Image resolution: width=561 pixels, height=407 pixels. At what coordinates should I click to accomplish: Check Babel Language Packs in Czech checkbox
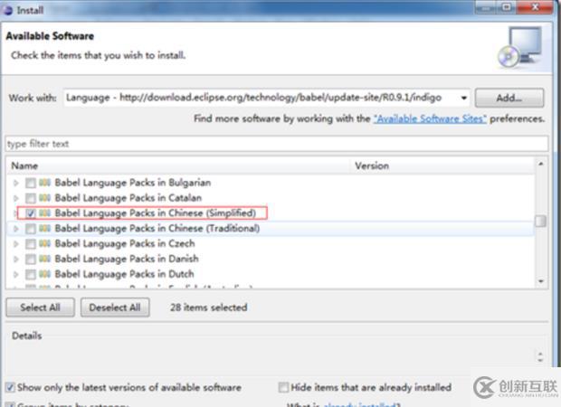coord(31,244)
